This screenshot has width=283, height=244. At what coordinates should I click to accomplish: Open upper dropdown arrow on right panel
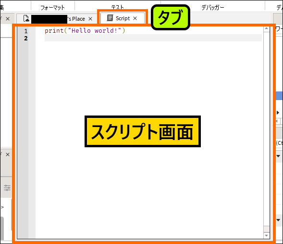pyautogui.click(x=278, y=156)
